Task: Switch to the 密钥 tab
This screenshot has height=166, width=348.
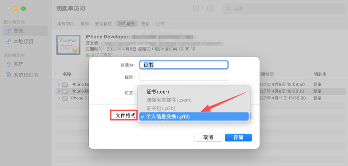Action: (145, 24)
